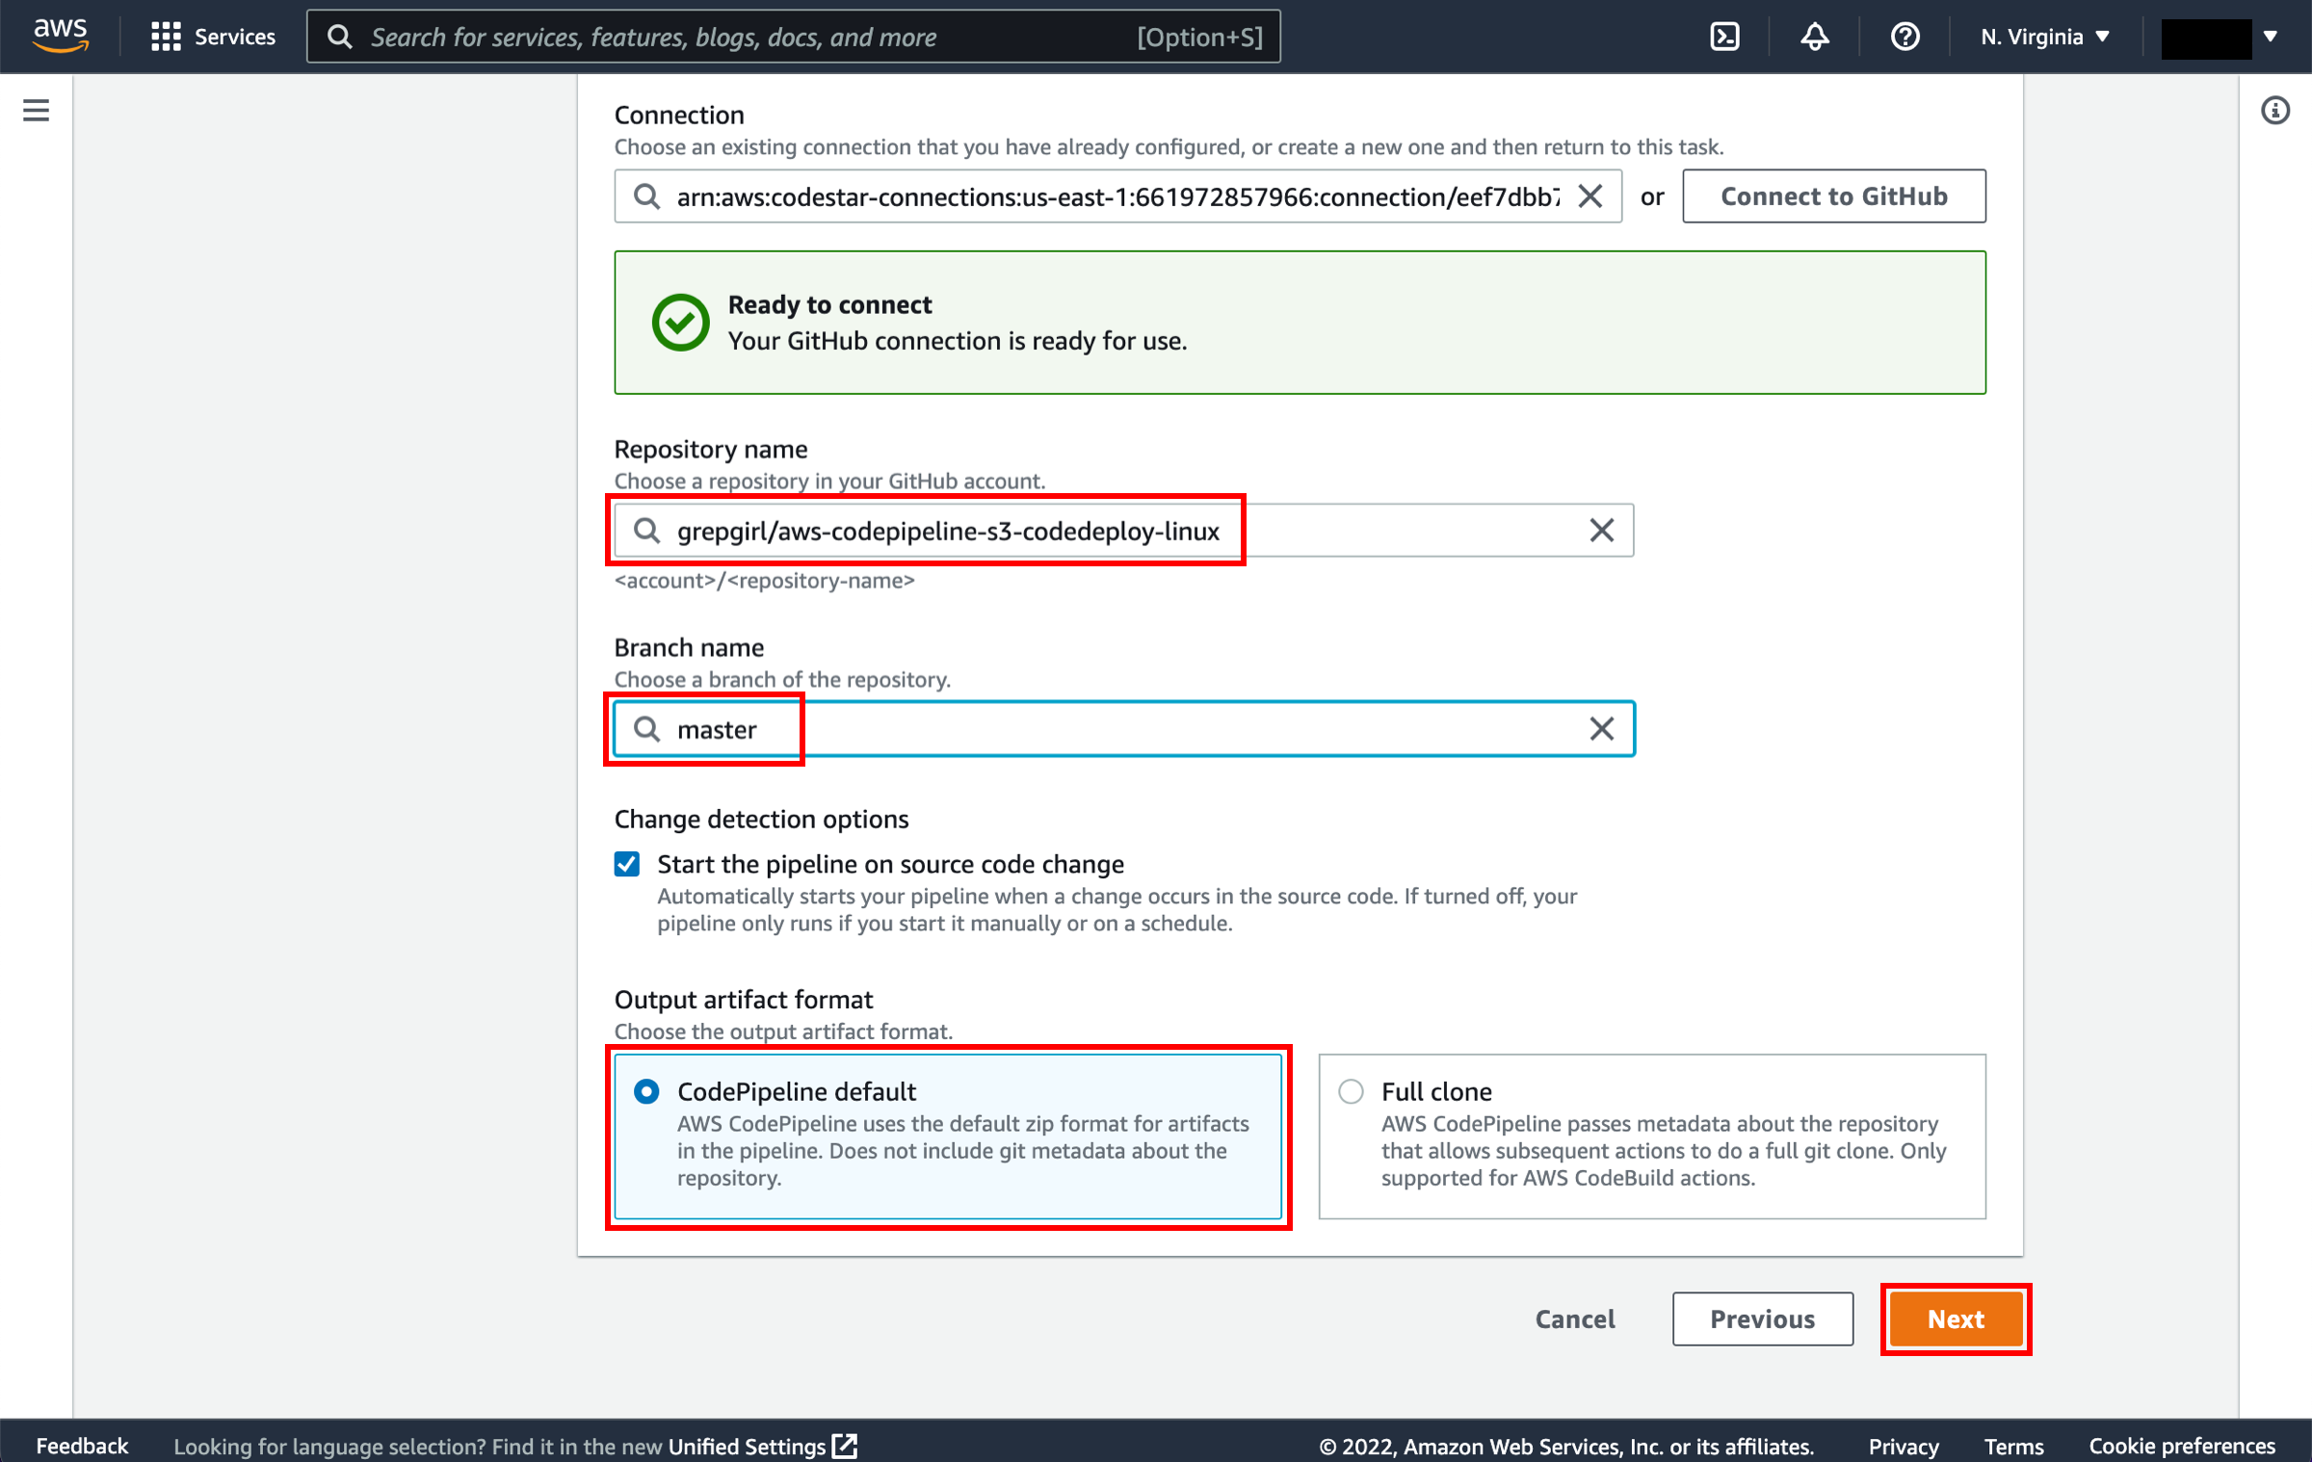This screenshot has width=2312, height=1462.
Task: Click the orange Next button
Action: pos(1955,1318)
